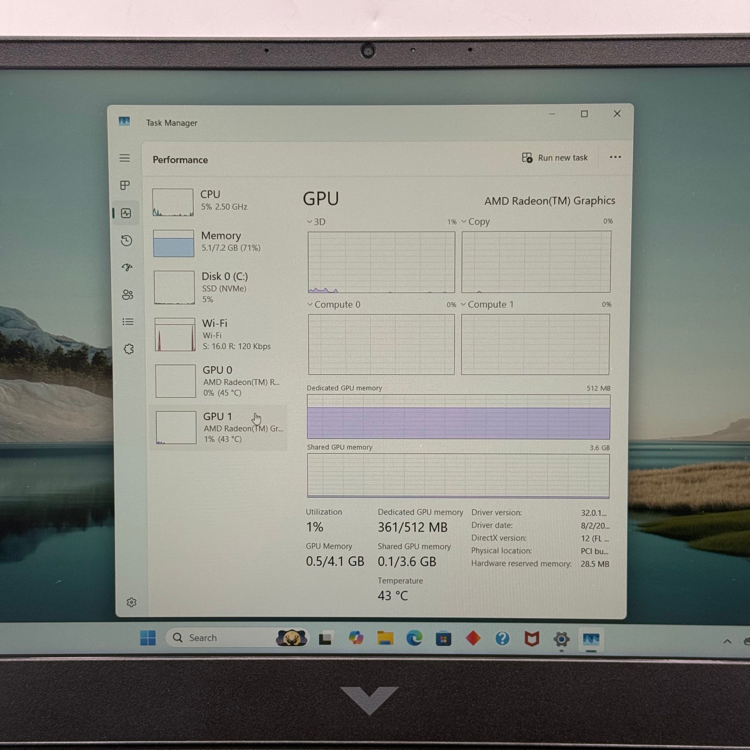Open the Details page icon
750x750 pixels.
pos(128,322)
